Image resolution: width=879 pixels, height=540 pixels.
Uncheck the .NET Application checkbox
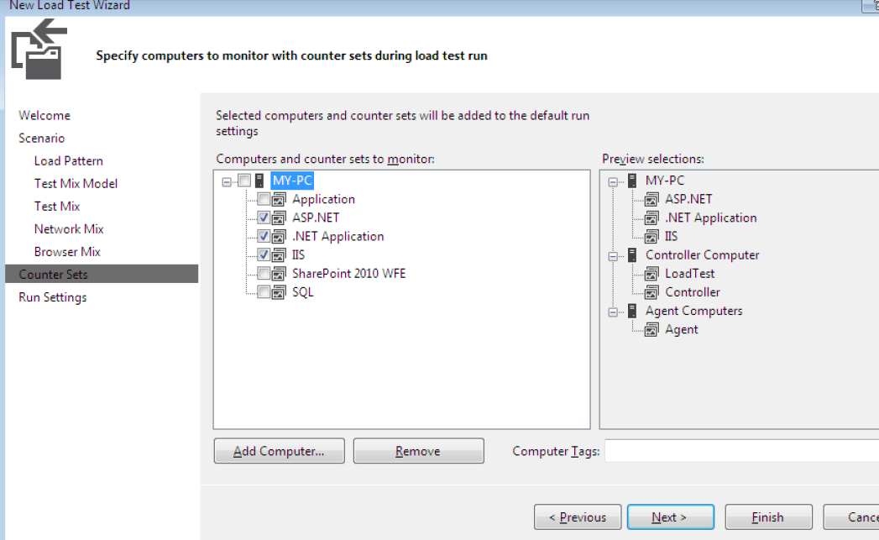tap(264, 236)
